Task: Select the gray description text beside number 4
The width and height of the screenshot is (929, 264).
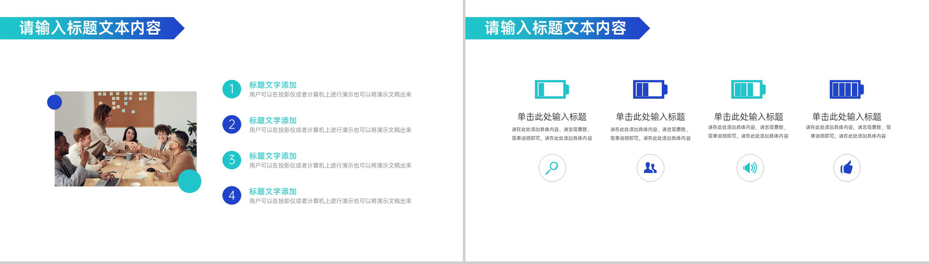Action: tap(330, 201)
